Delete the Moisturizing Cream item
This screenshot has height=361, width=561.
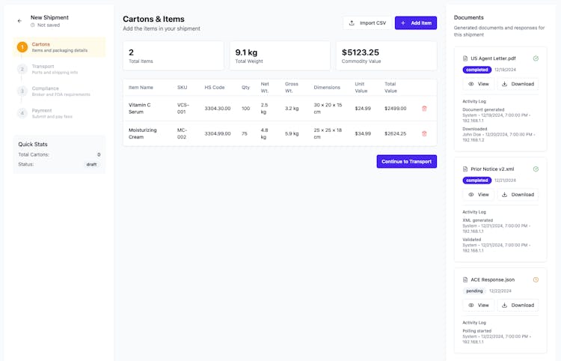(x=424, y=133)
